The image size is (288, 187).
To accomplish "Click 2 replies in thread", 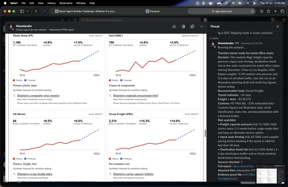I will (x=214, y=38).
